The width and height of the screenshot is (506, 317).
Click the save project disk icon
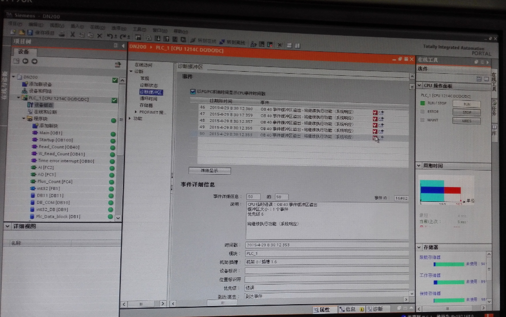[30, 33]
